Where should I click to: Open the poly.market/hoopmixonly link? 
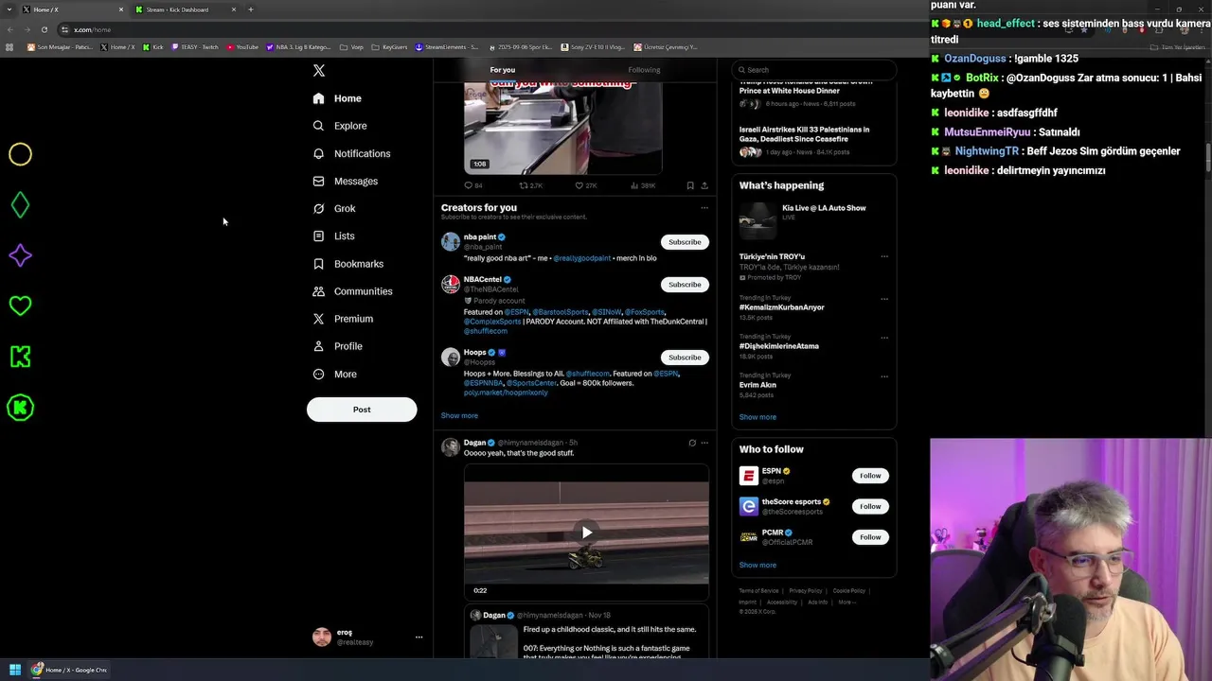point(506,393)
